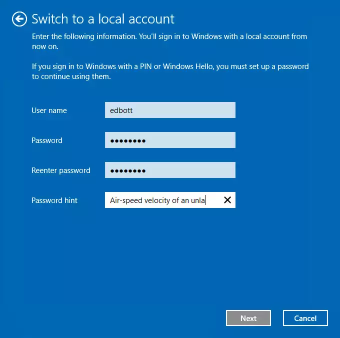The height and width of the screenshot is (338, 340).
Task: Place cursor on the "edbott" text
Action: click(122, 110)
